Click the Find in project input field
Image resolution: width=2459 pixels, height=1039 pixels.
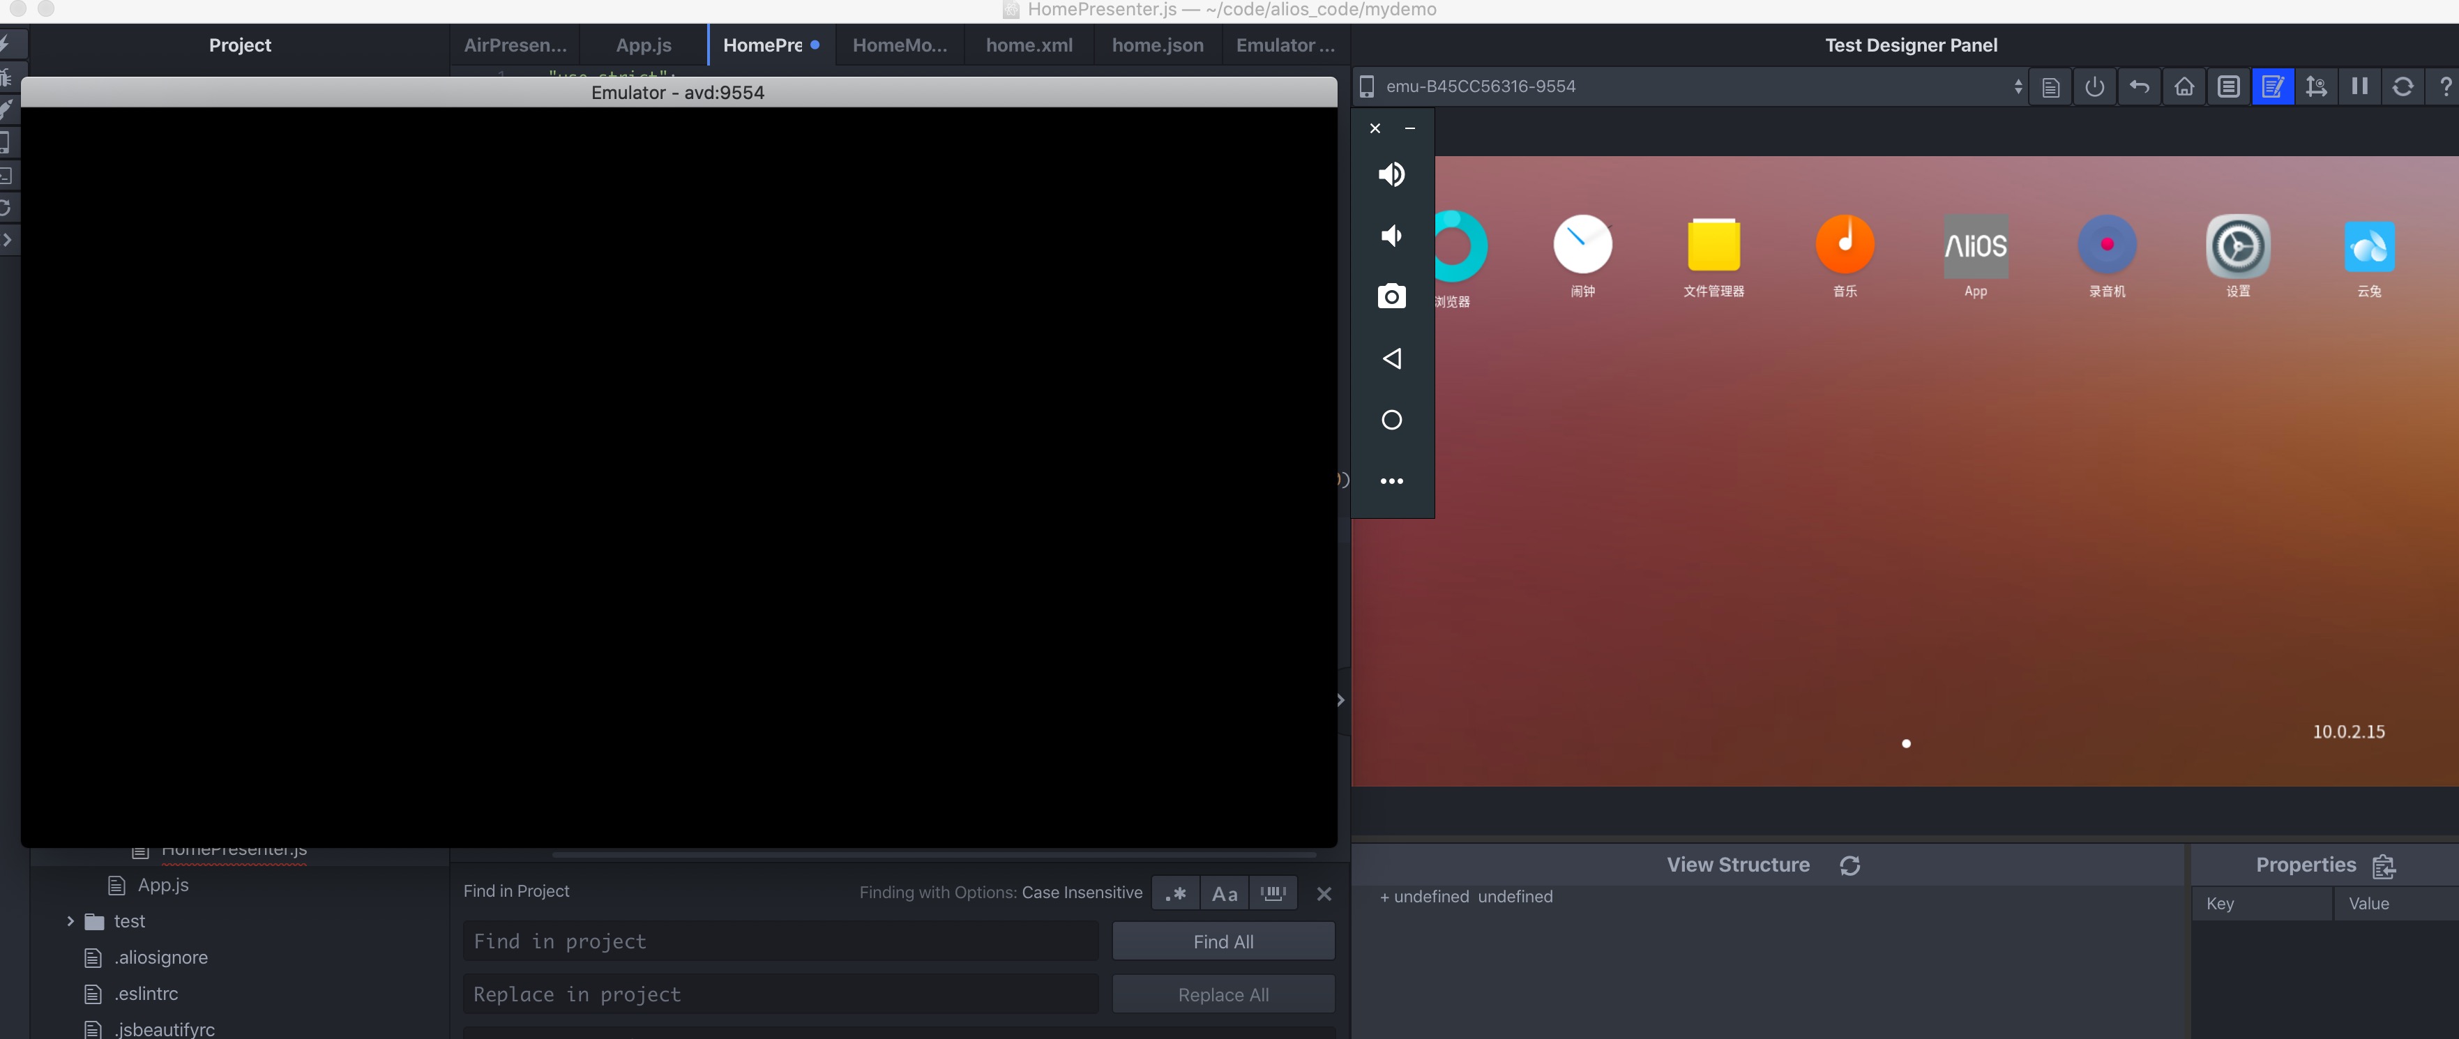coord(781,941)
